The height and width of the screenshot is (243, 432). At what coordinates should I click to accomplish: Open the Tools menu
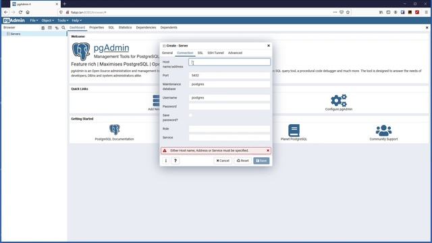63,20
